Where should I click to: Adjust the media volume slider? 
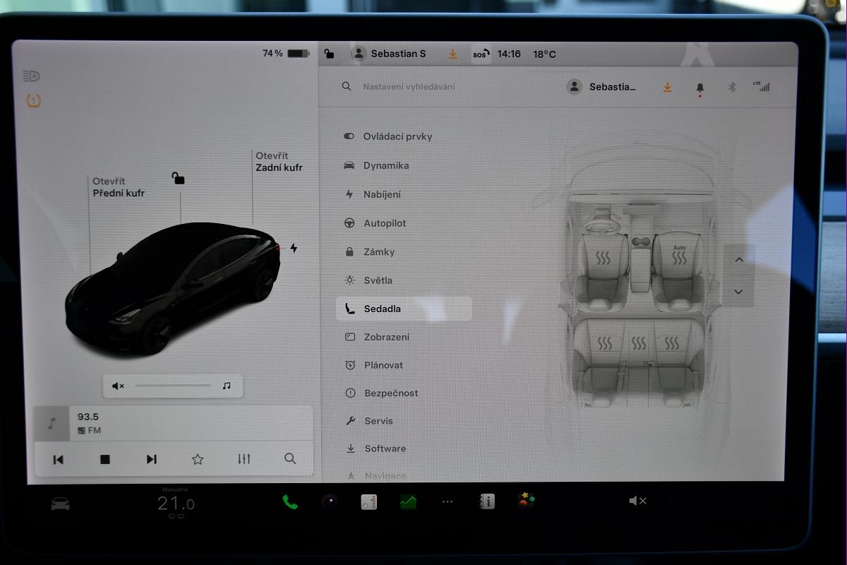pos(173,386)
